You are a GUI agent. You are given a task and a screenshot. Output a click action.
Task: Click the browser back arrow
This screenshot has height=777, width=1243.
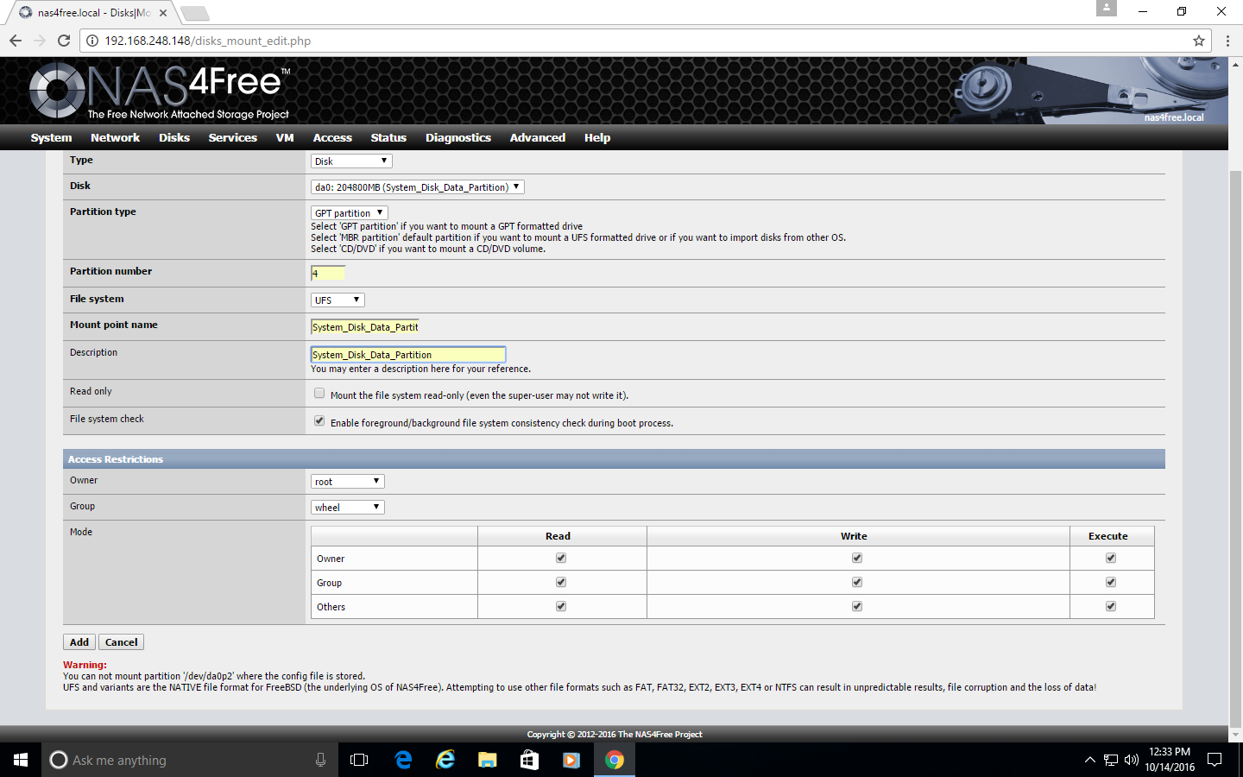tap(16, 41)
